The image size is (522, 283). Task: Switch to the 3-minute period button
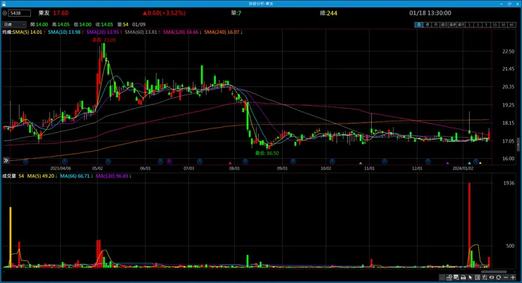[x=478, y=25]
